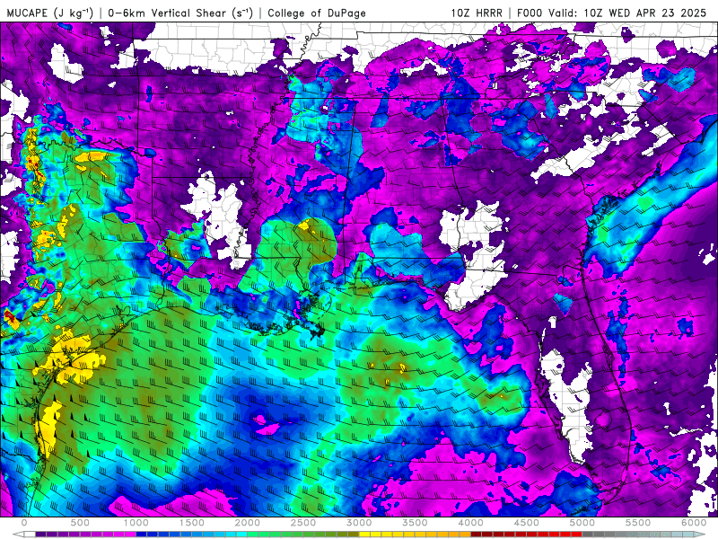The height and width of the screenshot is (539, 718).
Task: Click the first dark red swatch at 4000
Action: 477,535
